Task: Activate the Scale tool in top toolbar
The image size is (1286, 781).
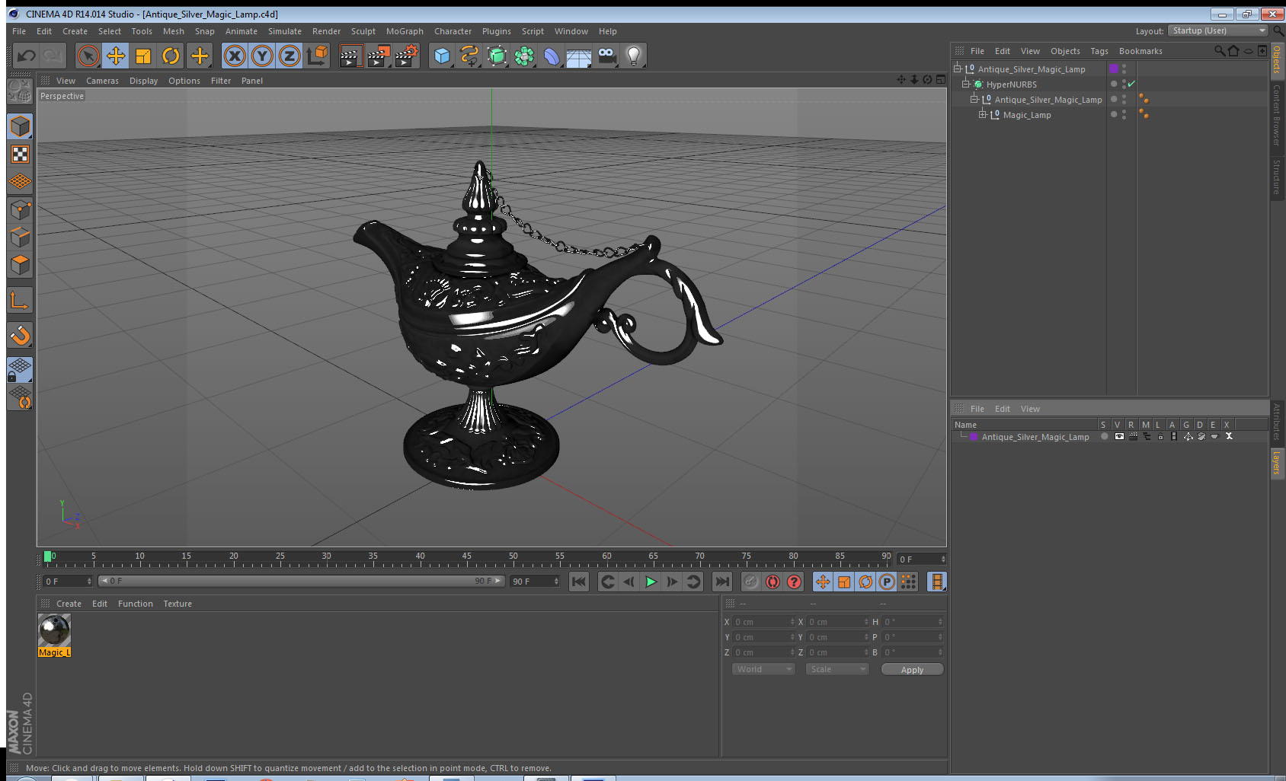Action: [143, 56]
